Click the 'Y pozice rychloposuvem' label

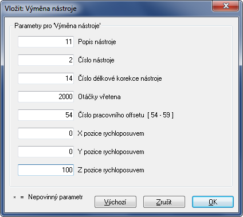tap(111, 152)
